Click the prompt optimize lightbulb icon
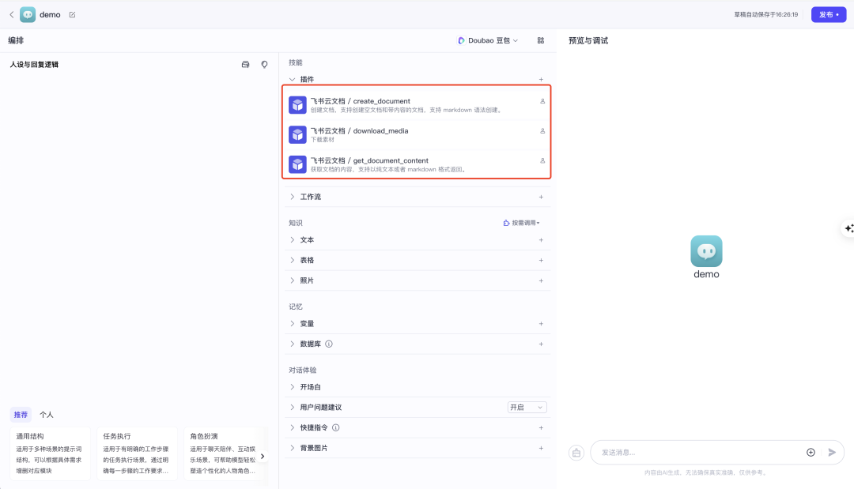854x489 pixels. click(264, 64)
